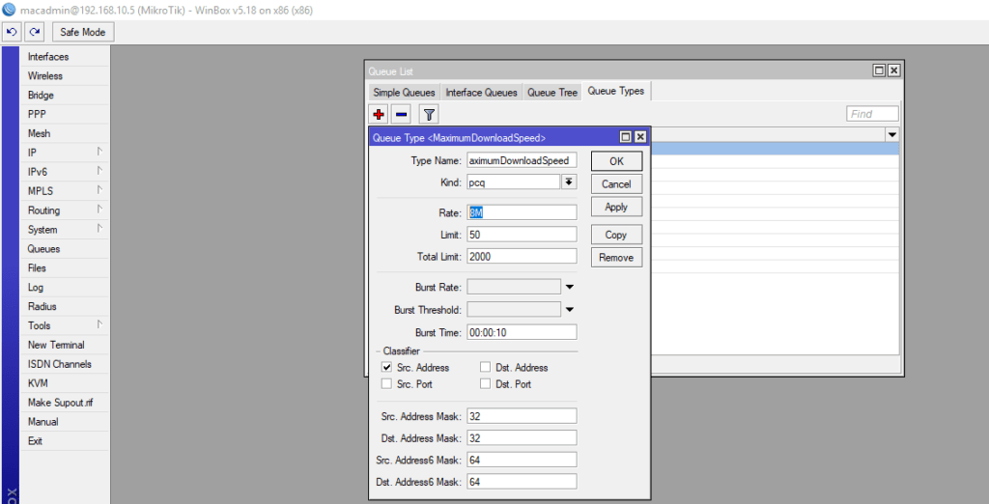
Task: Click the Type Name field
Action: (522, 161)
